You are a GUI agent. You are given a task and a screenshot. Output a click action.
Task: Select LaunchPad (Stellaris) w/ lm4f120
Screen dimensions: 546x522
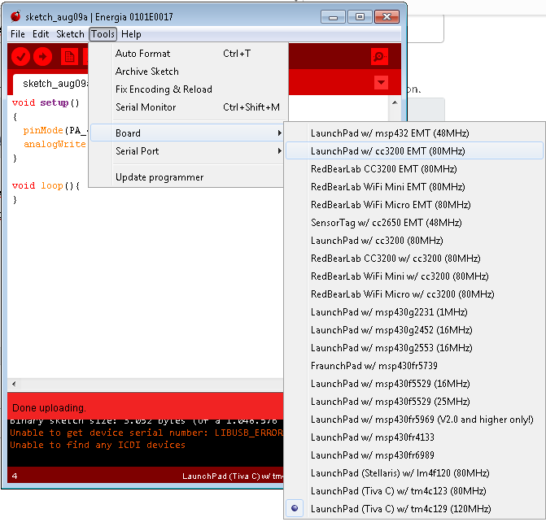pyautogui.click(x=414, y=473)
